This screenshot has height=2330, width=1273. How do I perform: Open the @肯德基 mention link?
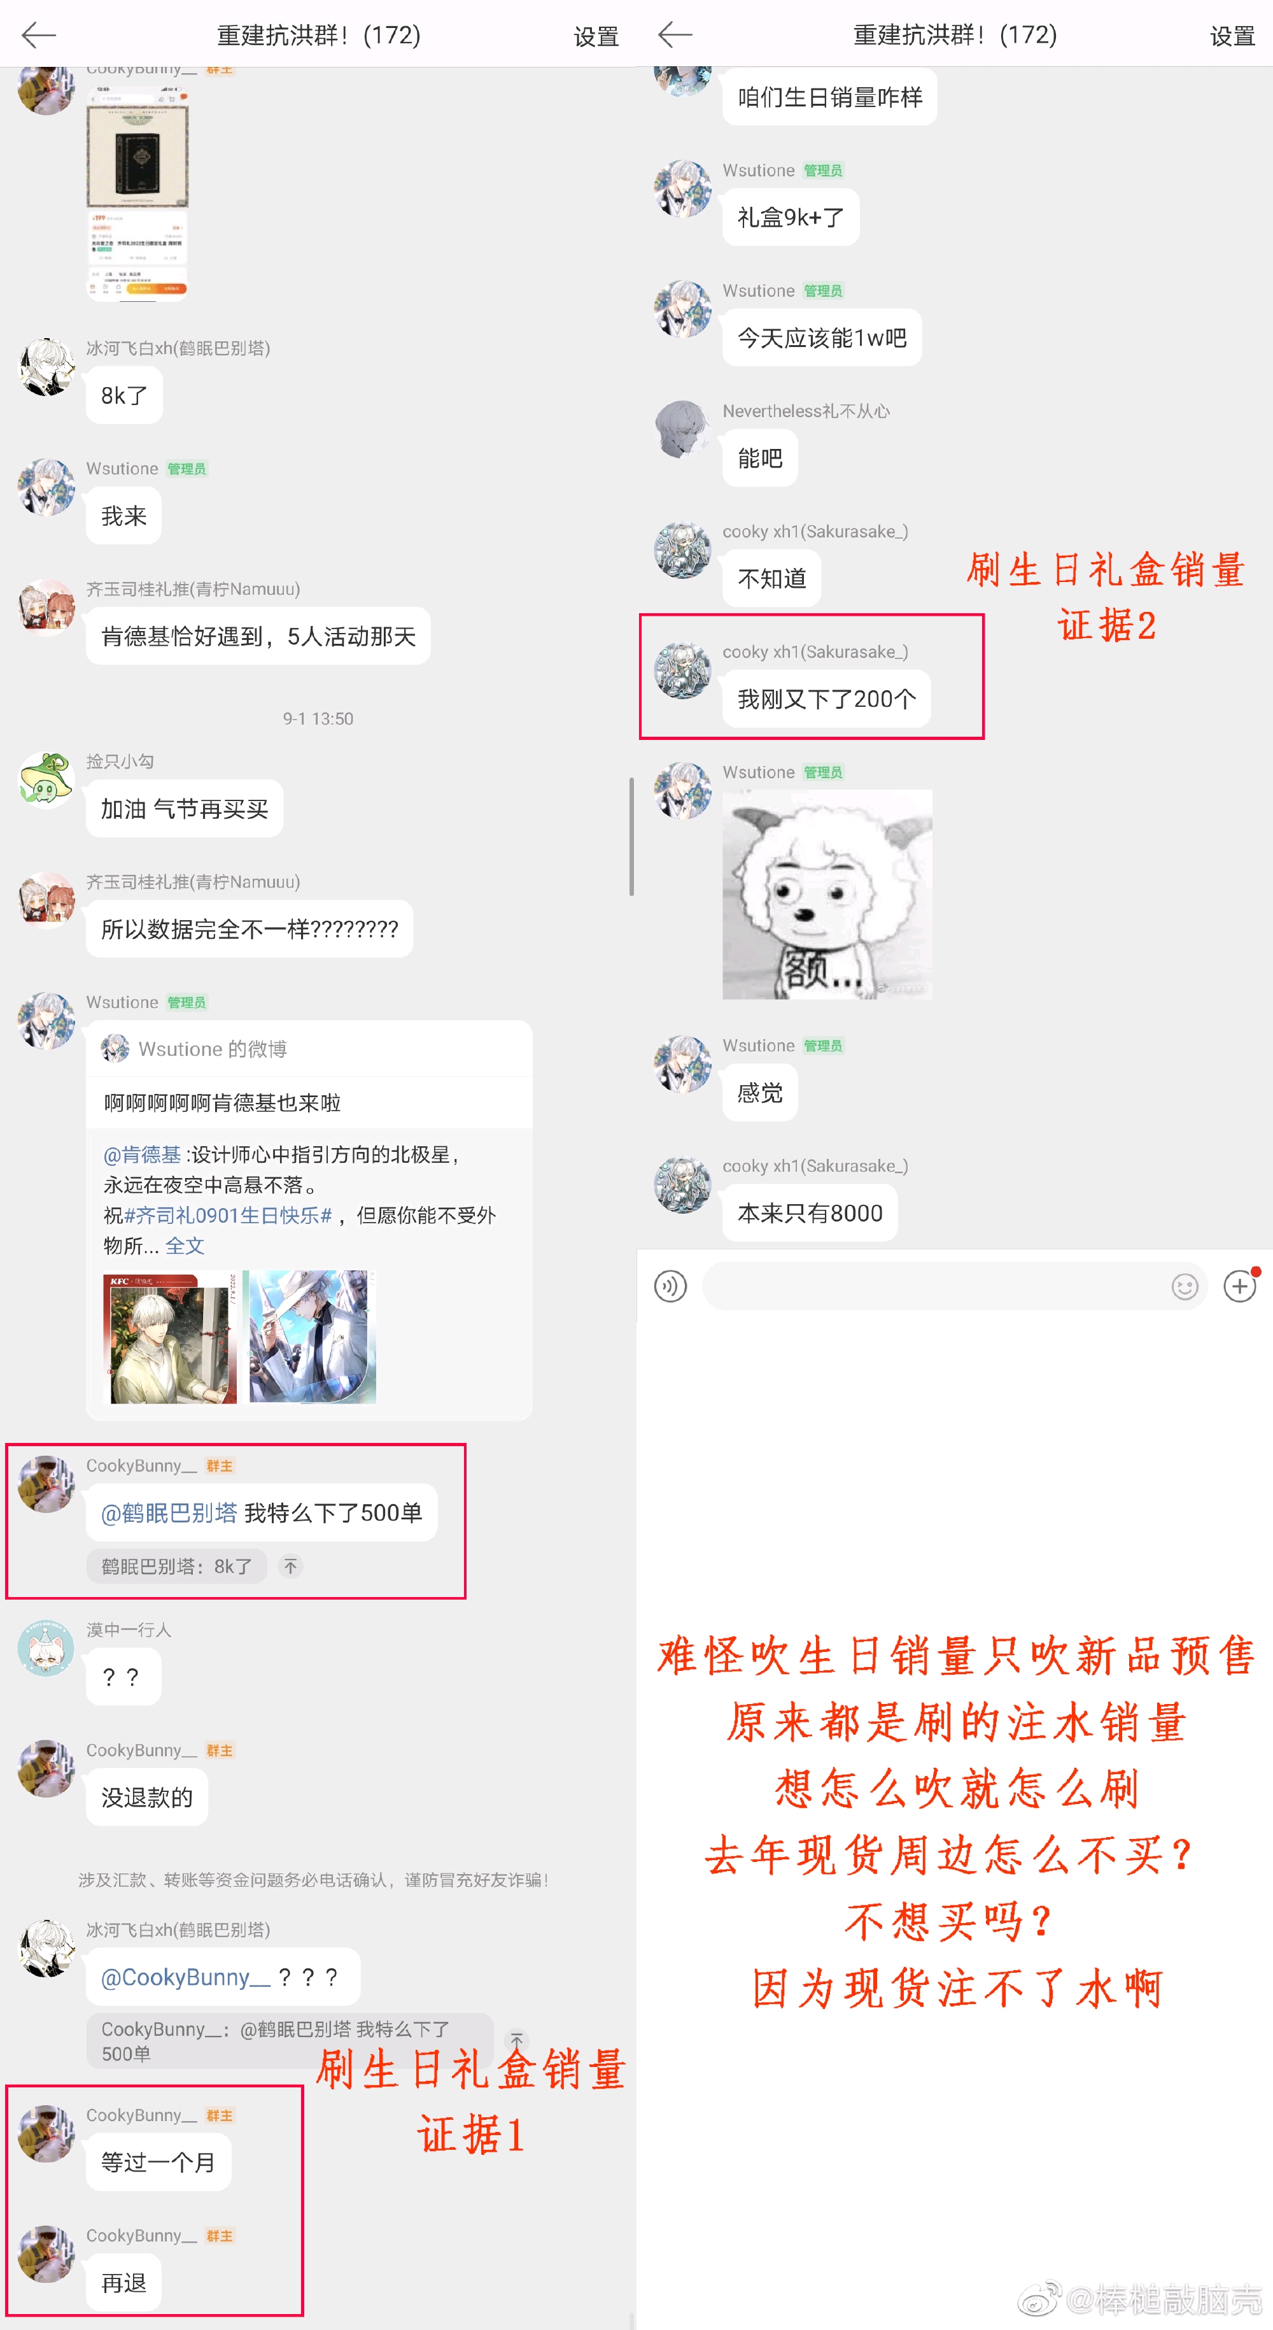click(x=142, y=1154)
